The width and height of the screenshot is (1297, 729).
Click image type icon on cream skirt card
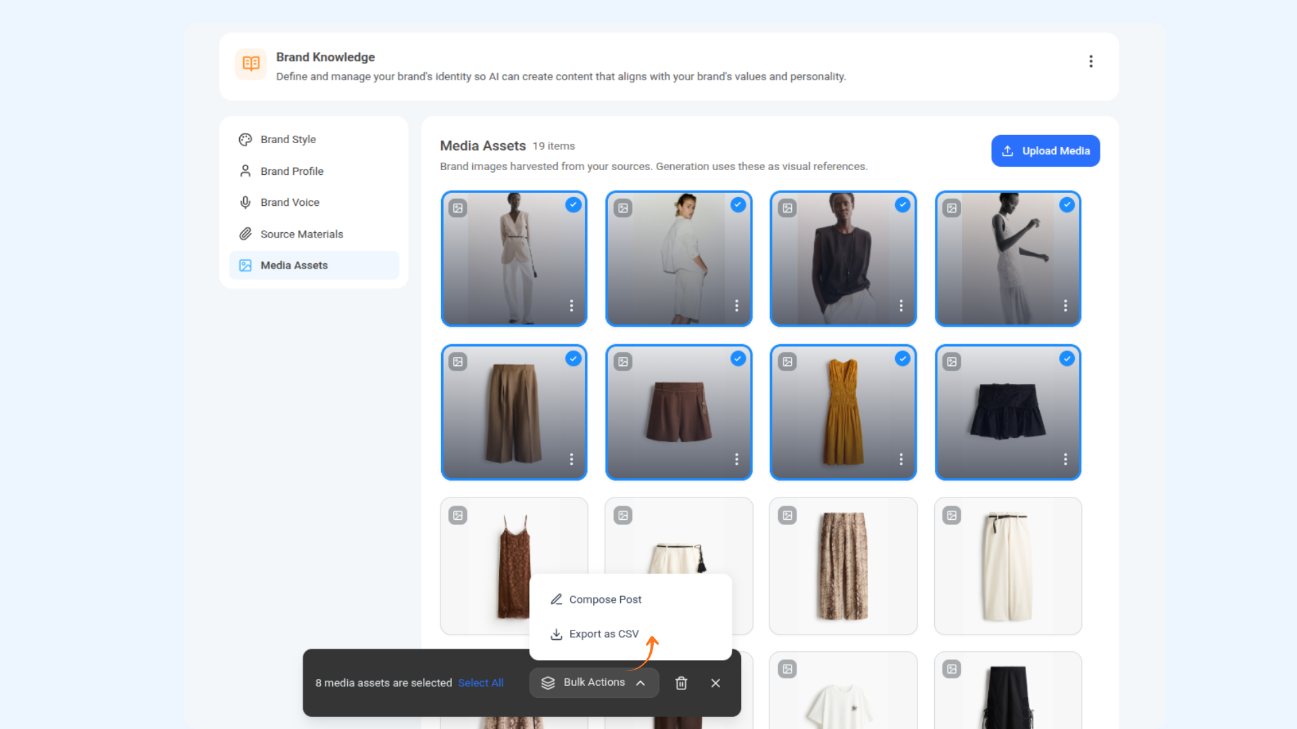pos(623,516)
